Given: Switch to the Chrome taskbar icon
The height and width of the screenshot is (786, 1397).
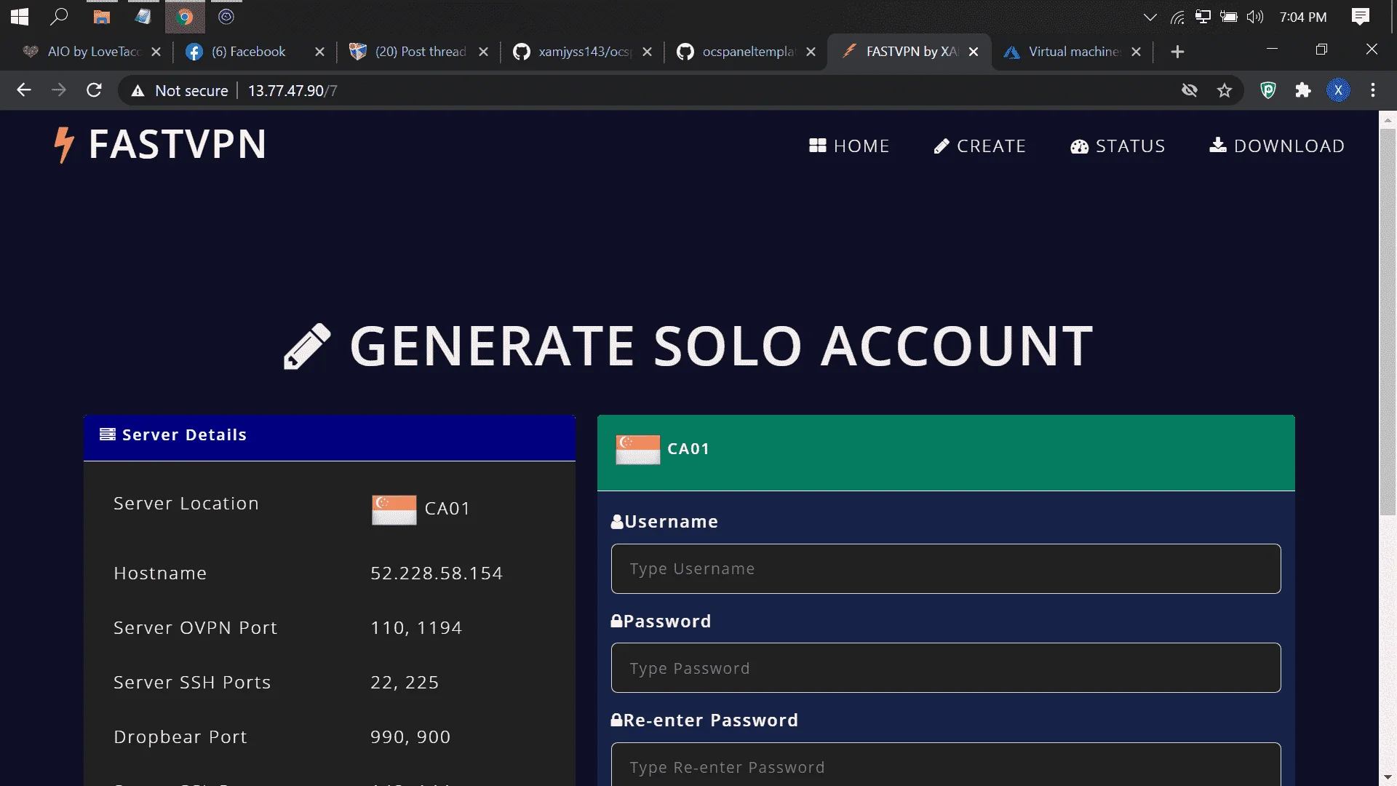Looking at the screenshot, I should click(x=185, y=17).
